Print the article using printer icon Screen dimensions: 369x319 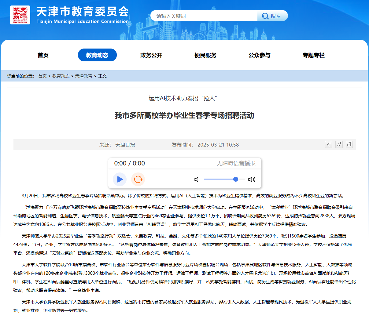349,145
